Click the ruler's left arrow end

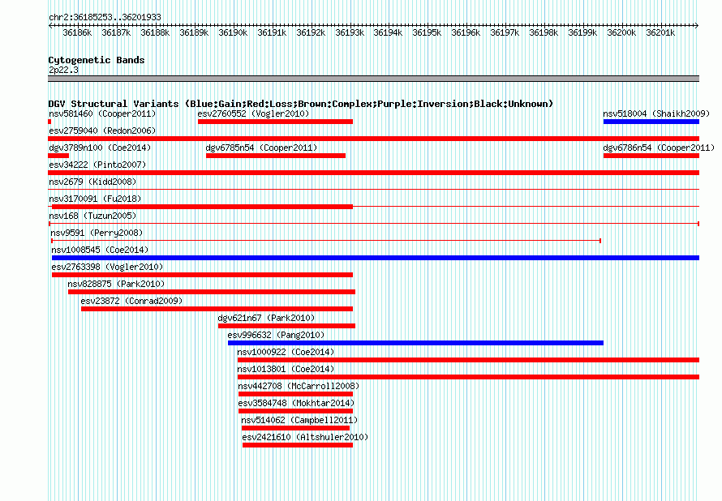(x=50, y=26)
